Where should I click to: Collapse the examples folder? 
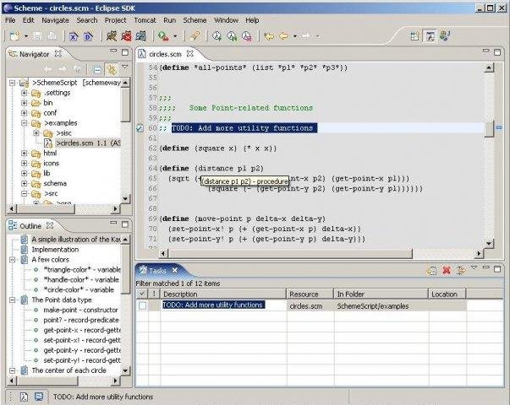pyautogui.click(x=24, y=123)
